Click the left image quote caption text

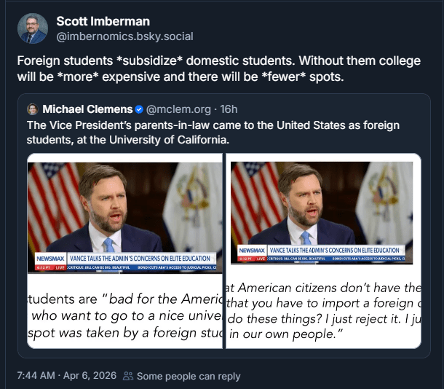pyautogui.click(x=125, y=317)
